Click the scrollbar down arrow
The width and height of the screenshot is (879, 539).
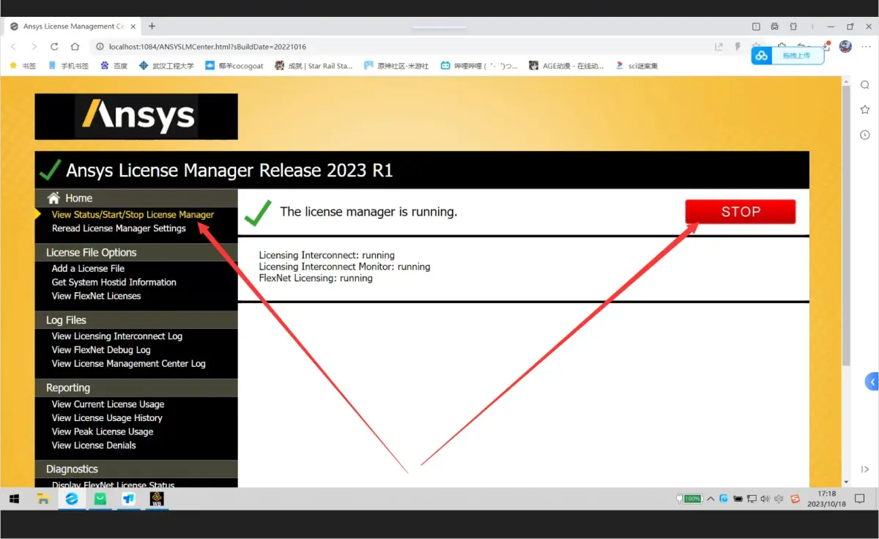pyautogui.click(x=846, y=482)
